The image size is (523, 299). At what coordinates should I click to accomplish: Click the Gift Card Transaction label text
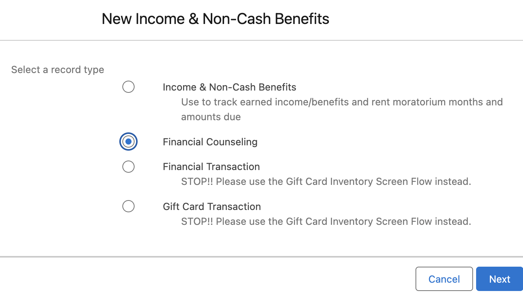[x=212, y=207]
